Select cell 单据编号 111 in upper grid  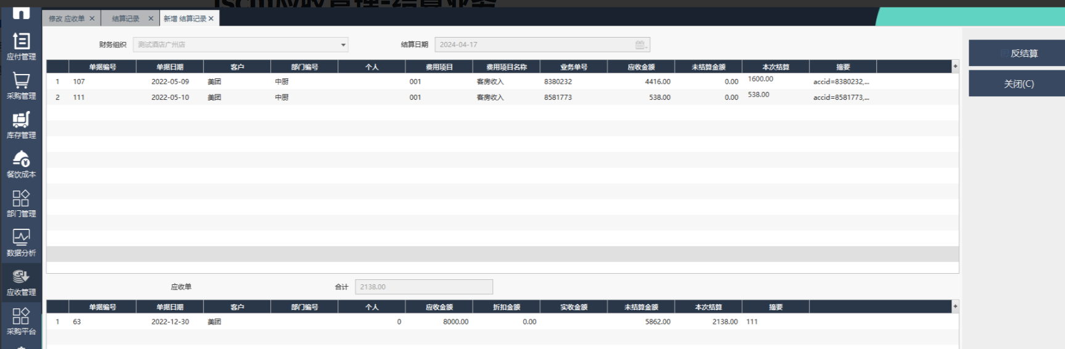102,97
